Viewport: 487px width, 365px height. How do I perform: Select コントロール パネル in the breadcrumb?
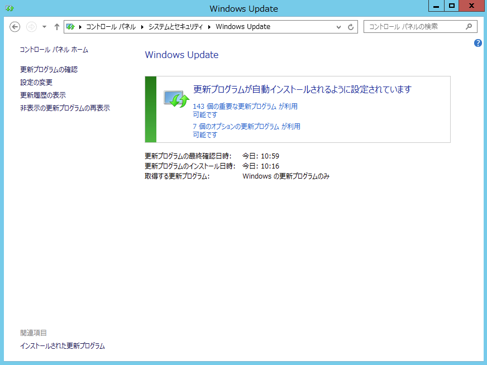coord(111,27)
